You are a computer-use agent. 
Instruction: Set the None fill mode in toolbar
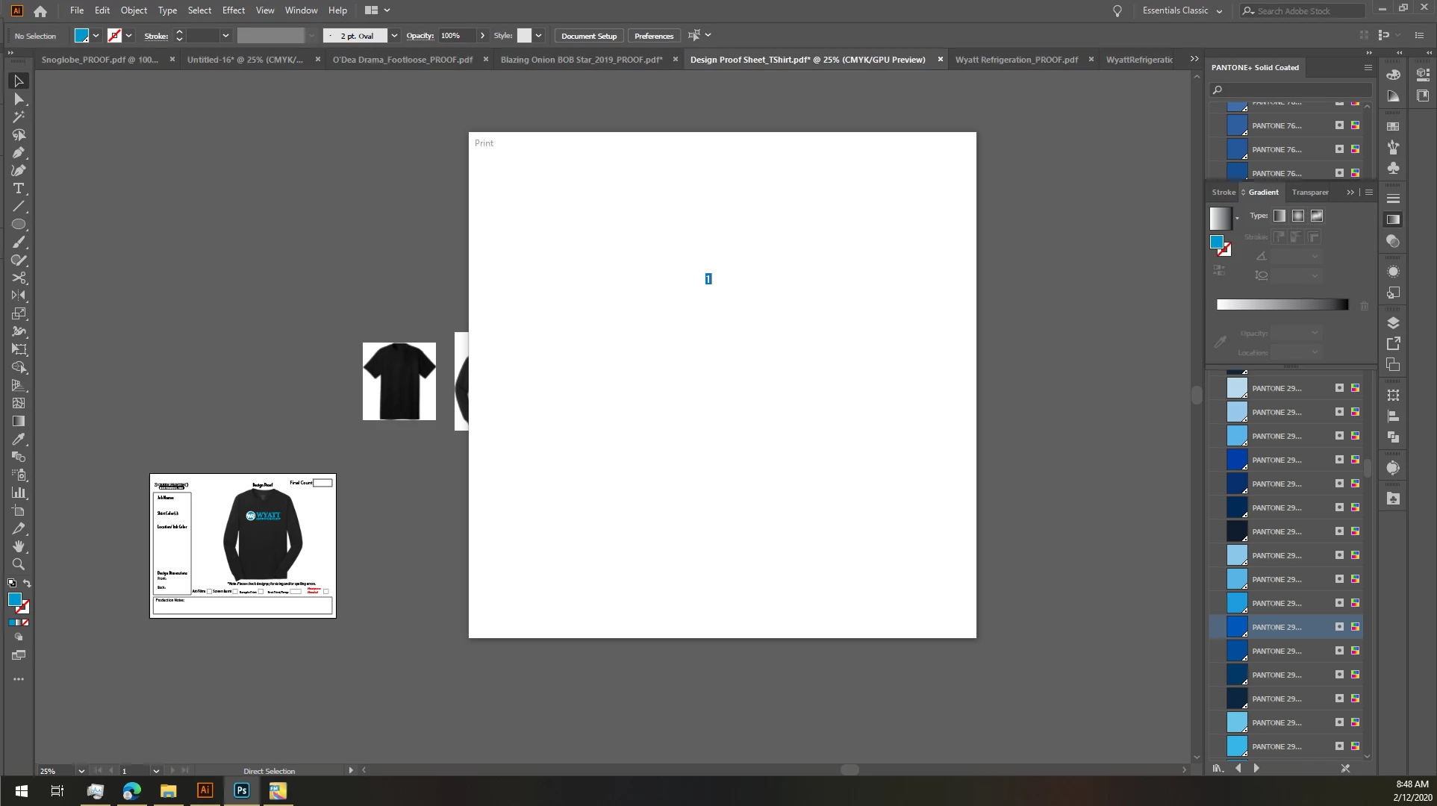tap(25, 622)
